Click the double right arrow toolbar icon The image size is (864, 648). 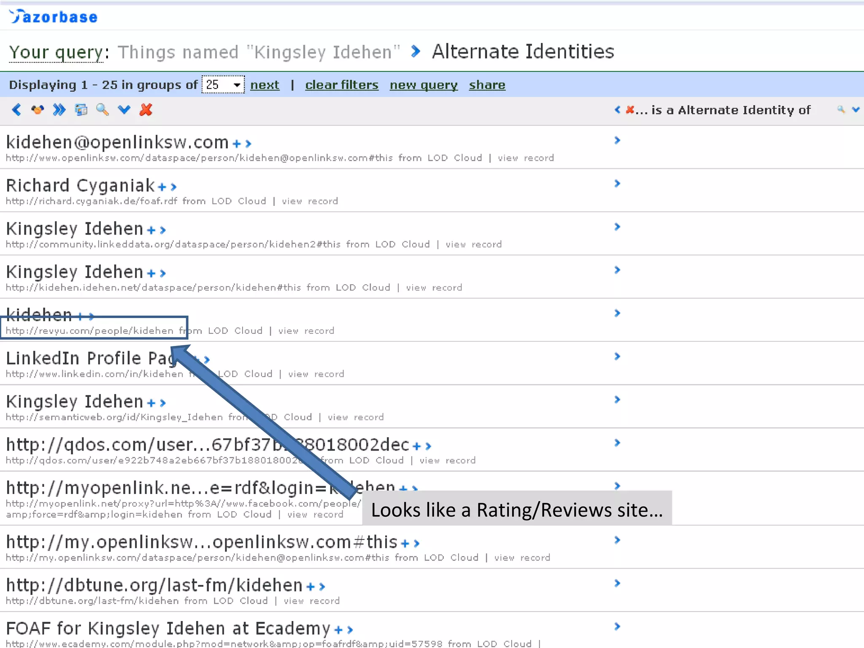point(59,110)
